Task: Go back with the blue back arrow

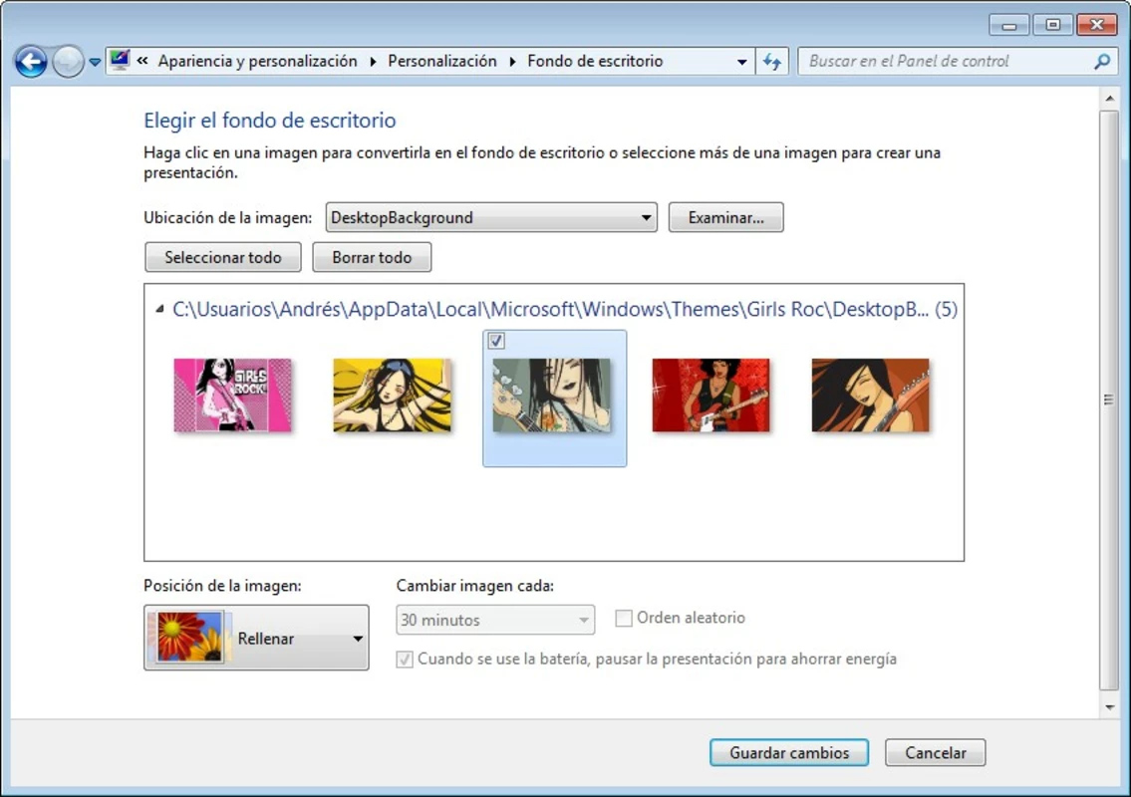Action: [31, 62]
